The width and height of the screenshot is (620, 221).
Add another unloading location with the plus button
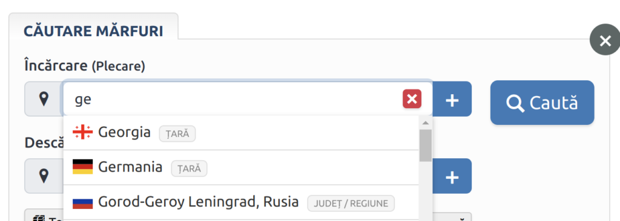[452, 176]
